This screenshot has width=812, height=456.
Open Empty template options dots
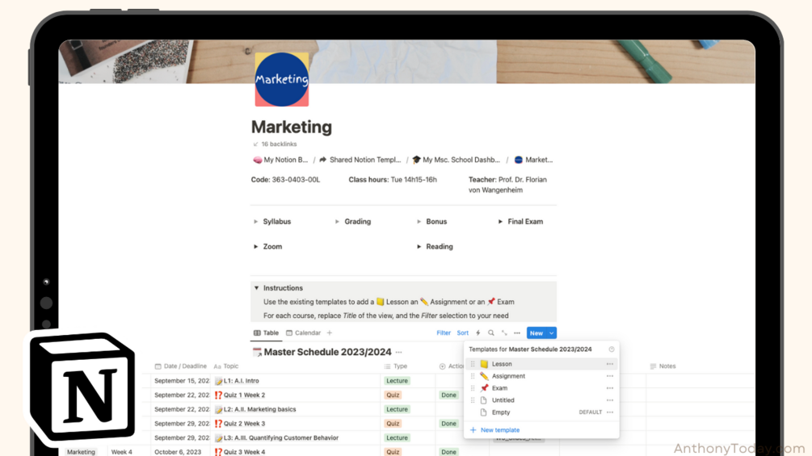(x=610, y=412)
